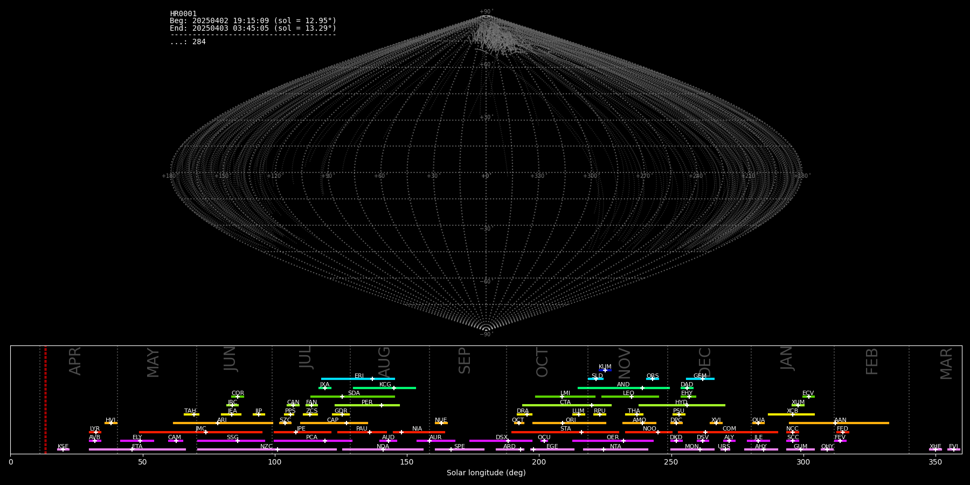Click the LEO shower label
Viewport: 970px width, 485px height.
[x=629, y=393]
